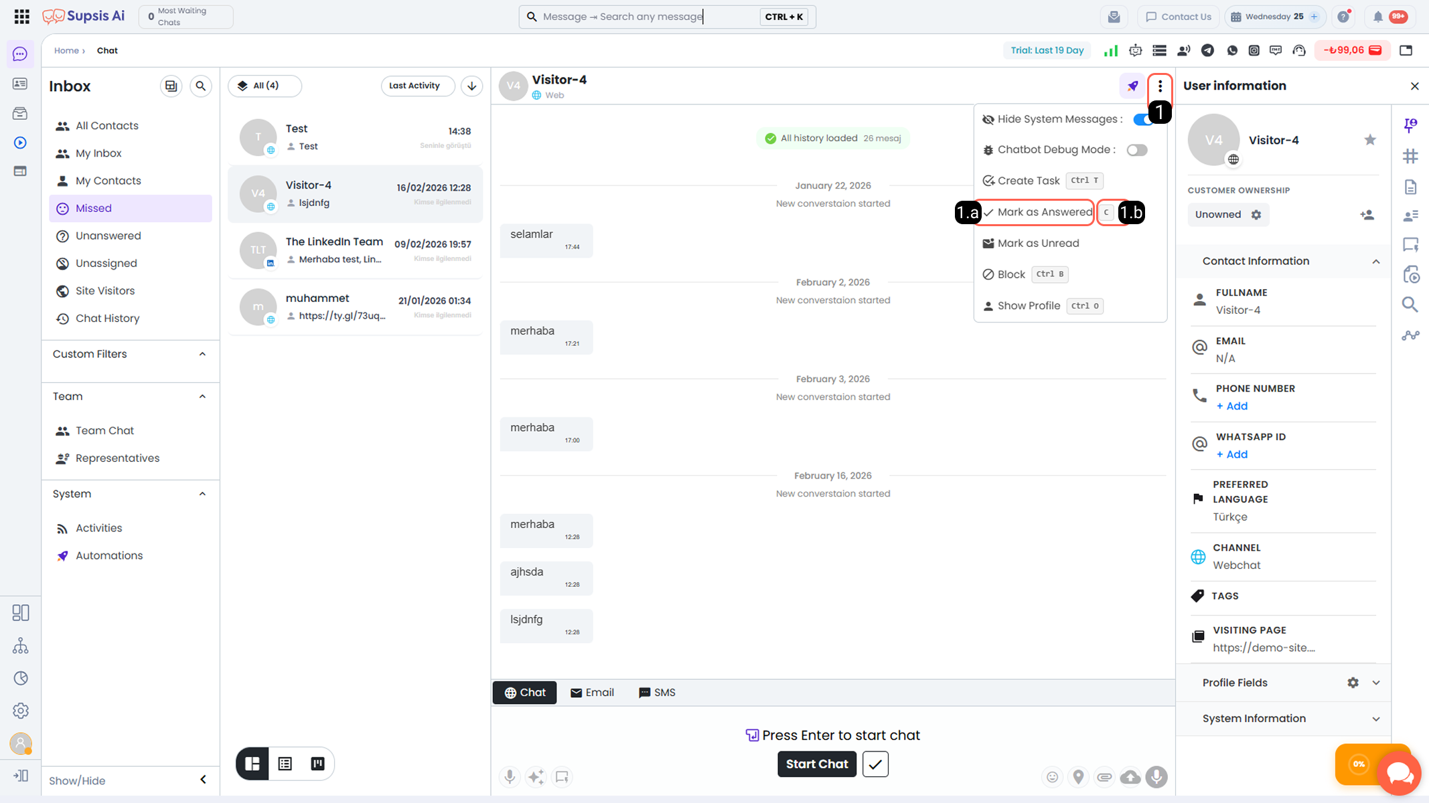Open the Telegram channel icon in top bar
This screenshot has height=803, width=1429.
(x=1207, y=50)
